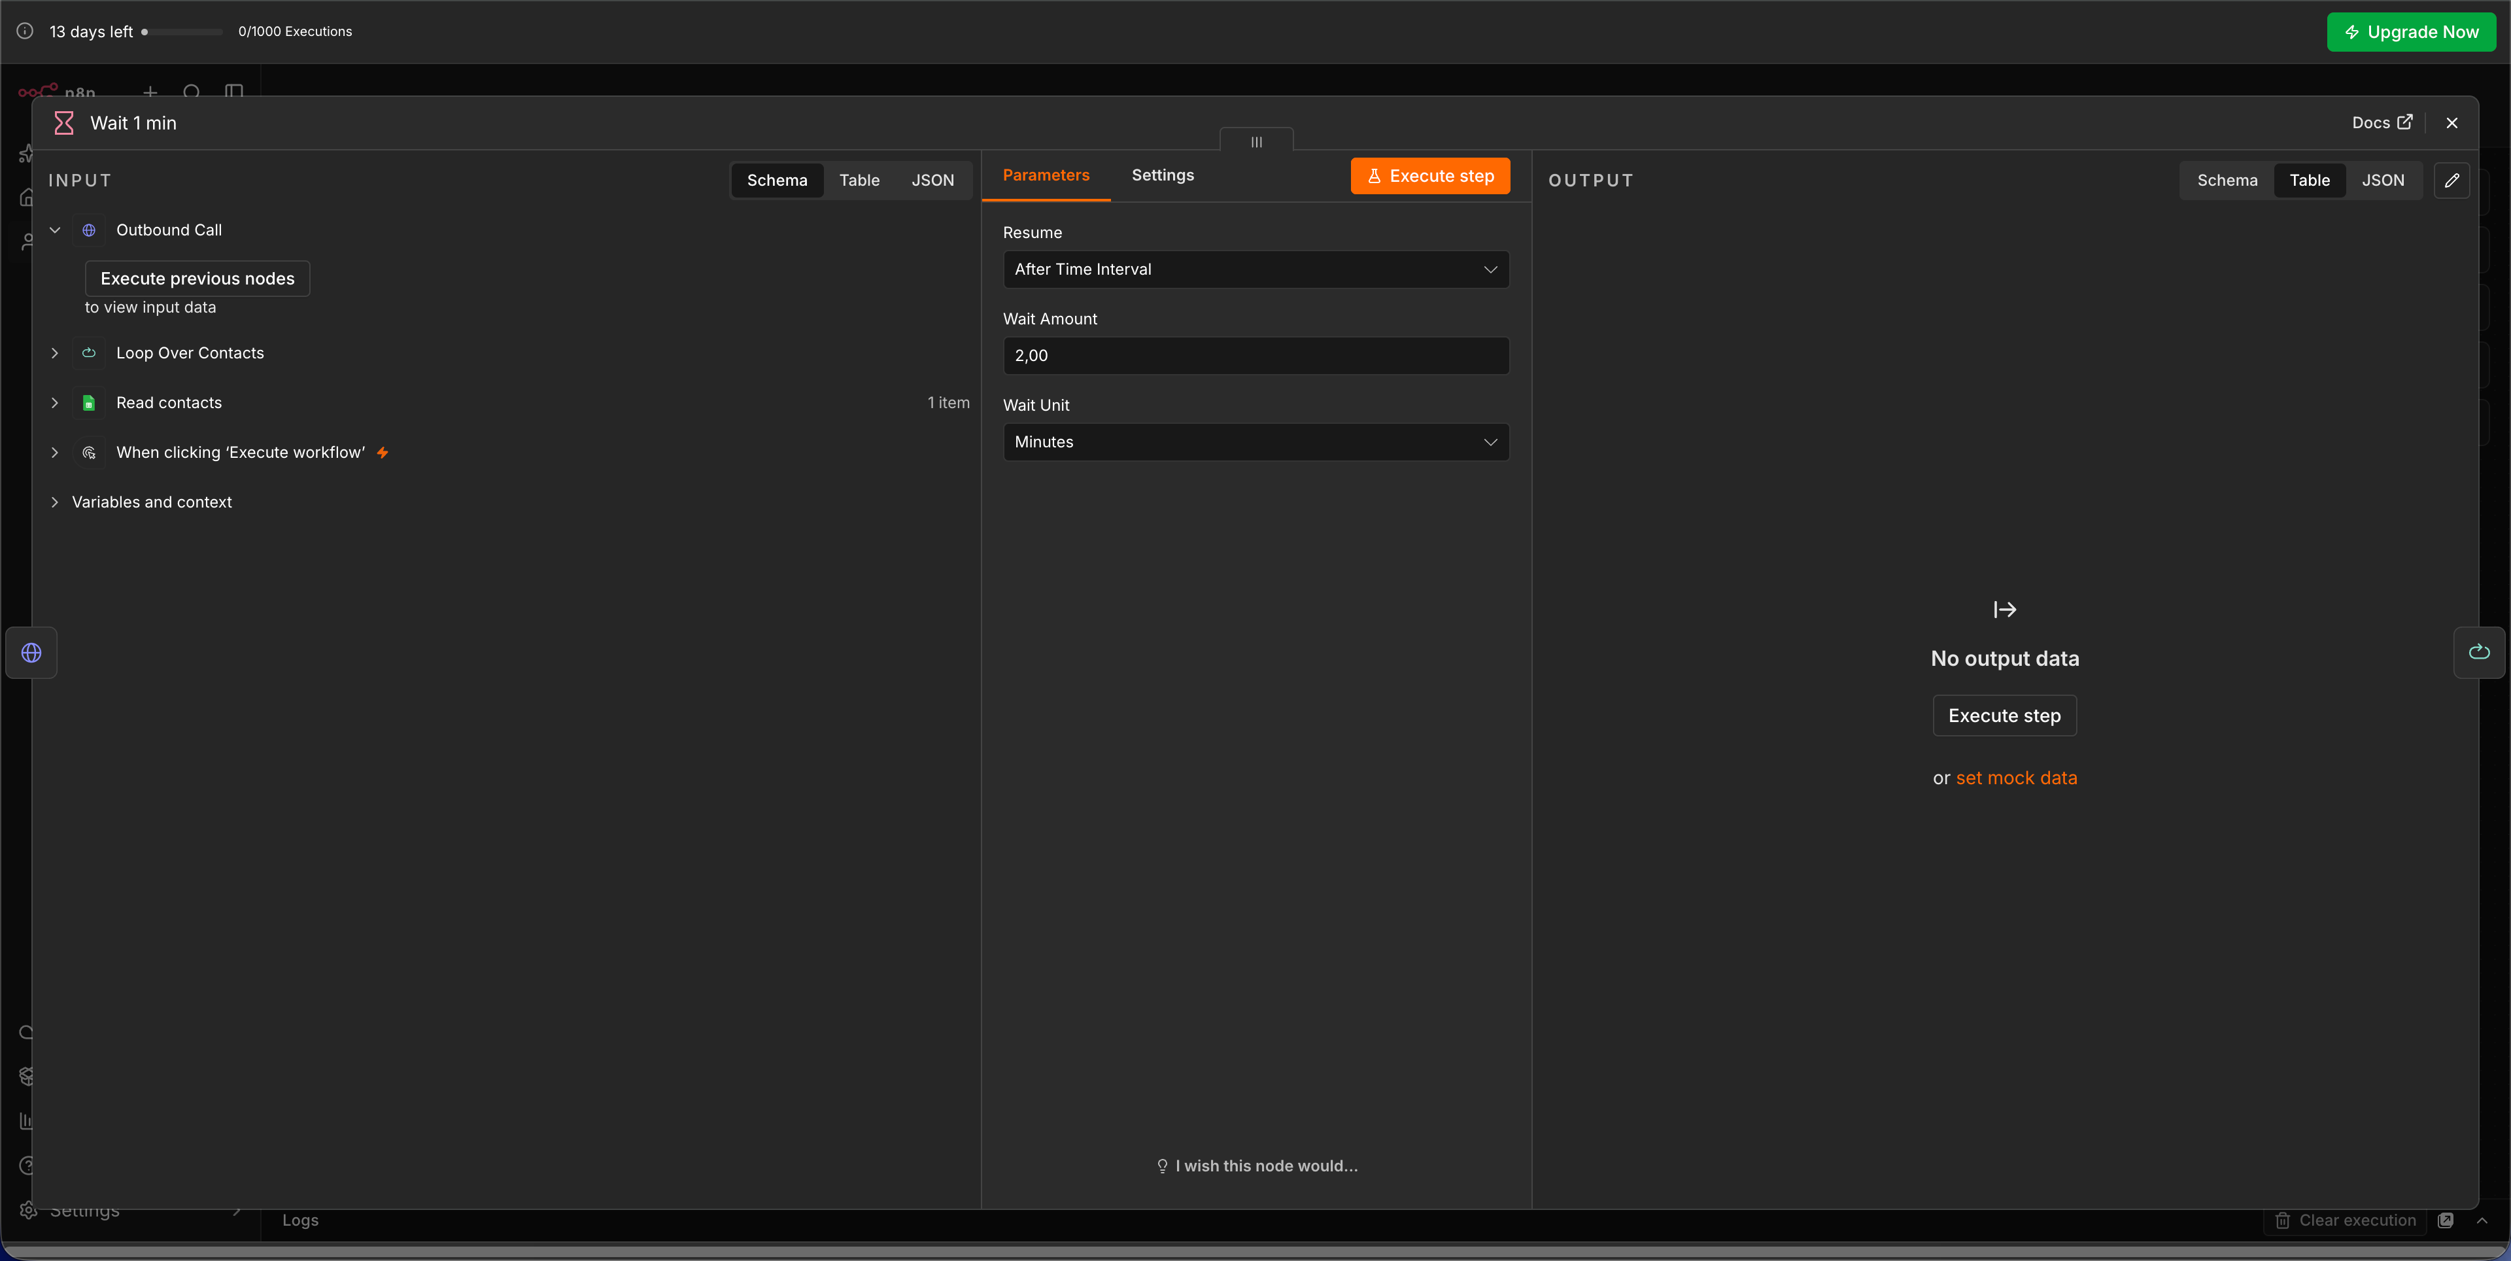Click '13 days left' text
Image resolution: width=2511 pixels, height=1261 pixels.
91,32
